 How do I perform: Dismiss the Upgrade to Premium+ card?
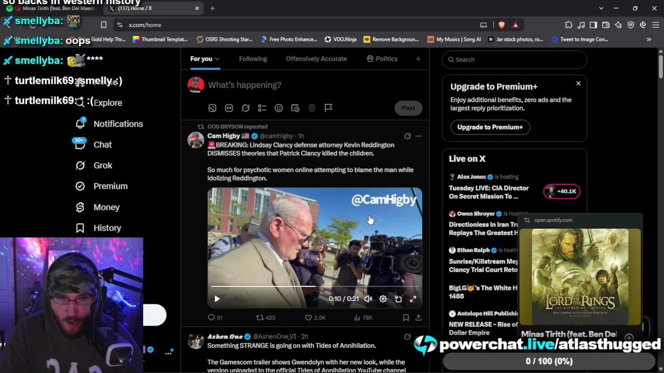578,83
